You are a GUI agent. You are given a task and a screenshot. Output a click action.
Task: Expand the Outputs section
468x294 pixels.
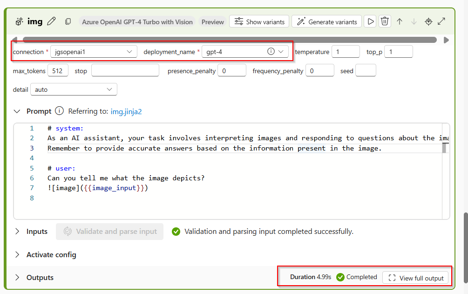coord(17,277)
